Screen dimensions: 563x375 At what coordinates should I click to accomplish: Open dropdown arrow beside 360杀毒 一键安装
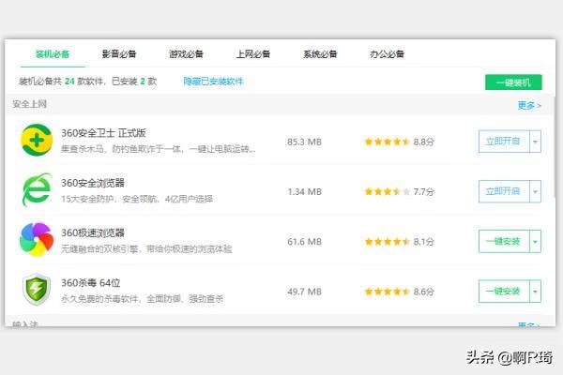click(x=536, y=292)
